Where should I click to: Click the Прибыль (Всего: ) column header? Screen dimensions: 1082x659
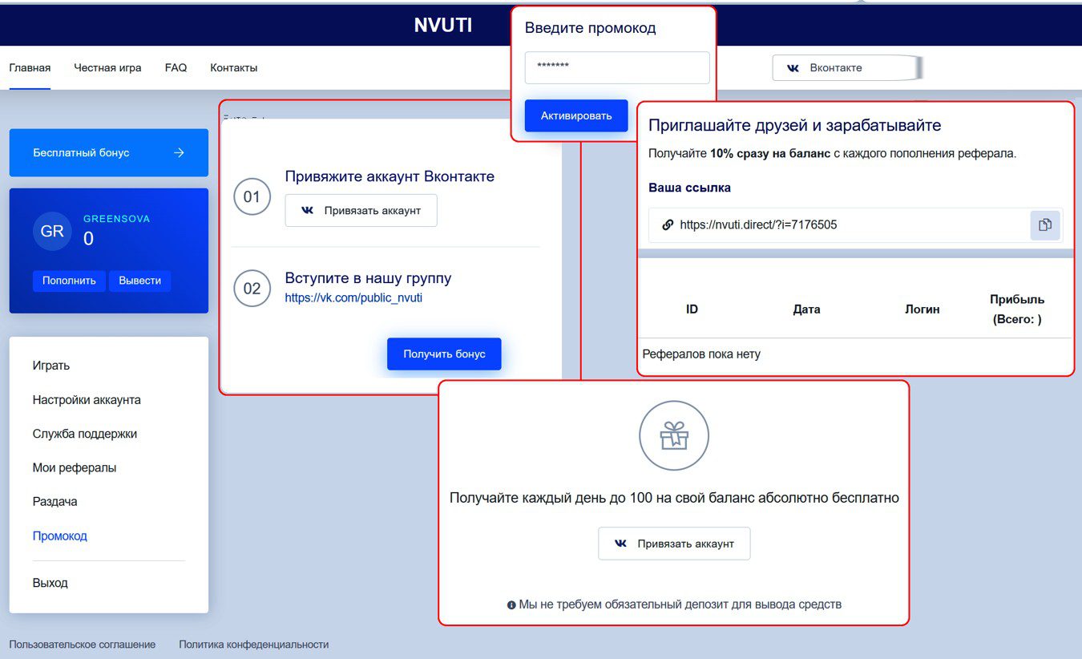coord(1017,309)
